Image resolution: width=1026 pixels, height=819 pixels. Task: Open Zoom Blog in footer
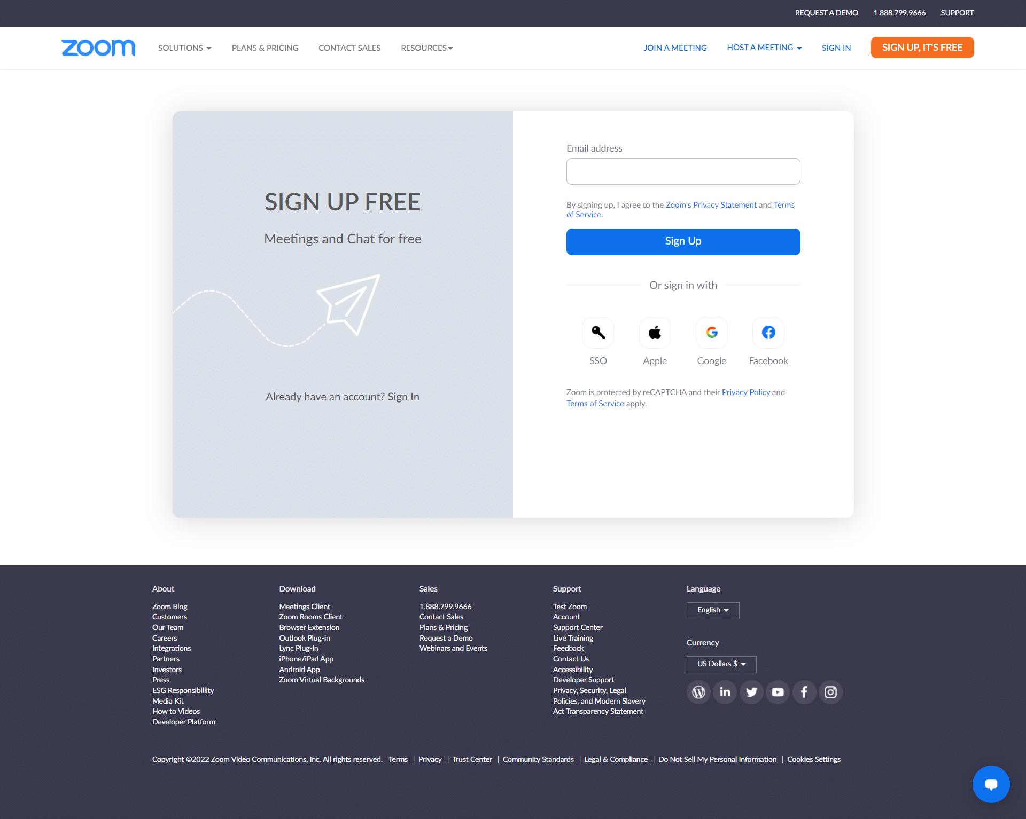[x=169, y=607]
